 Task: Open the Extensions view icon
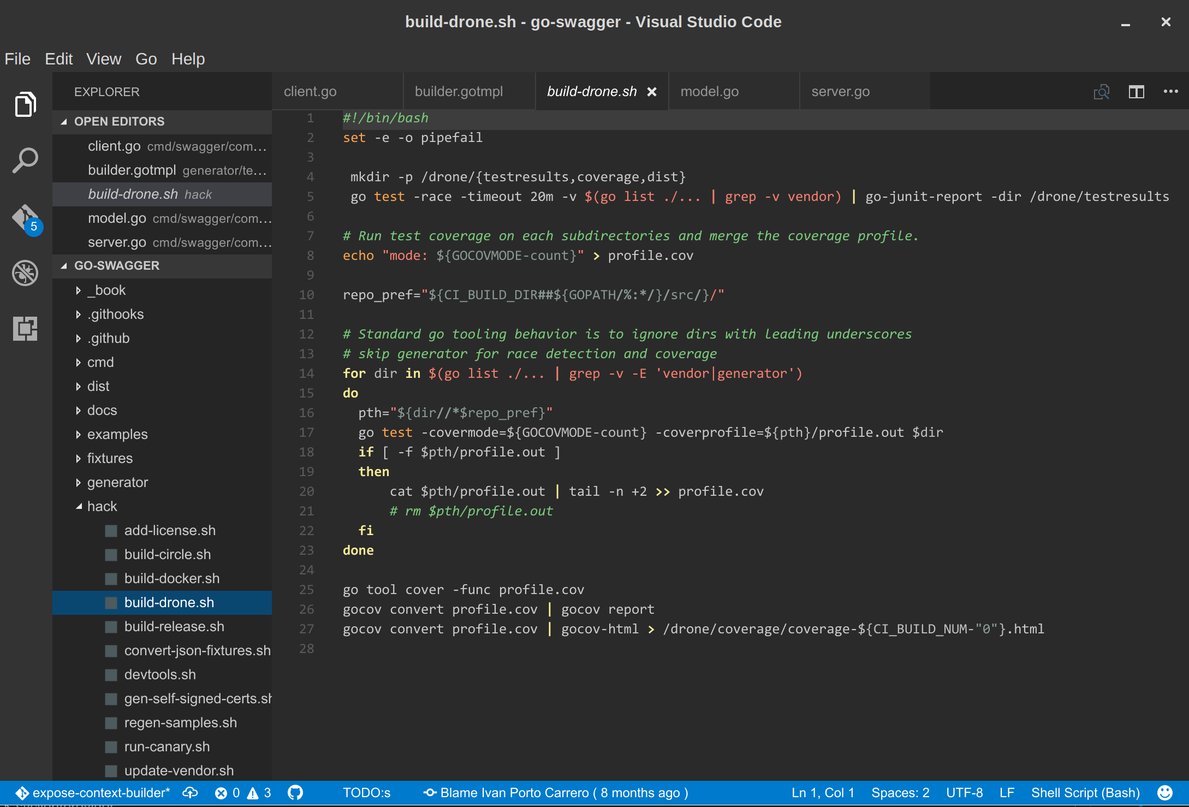tap(25, 328)
